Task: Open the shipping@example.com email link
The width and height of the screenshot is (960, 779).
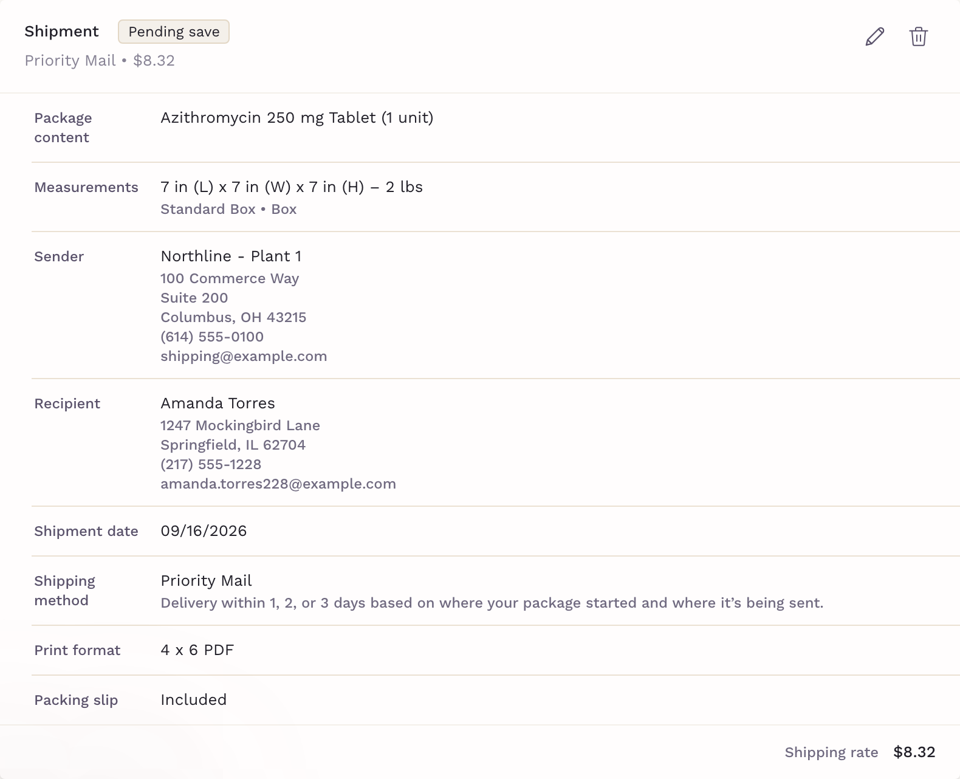Action: (244, 356)
